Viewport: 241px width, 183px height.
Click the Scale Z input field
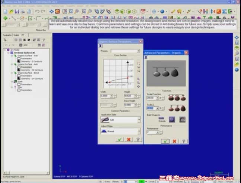click(x=151, y=108)
